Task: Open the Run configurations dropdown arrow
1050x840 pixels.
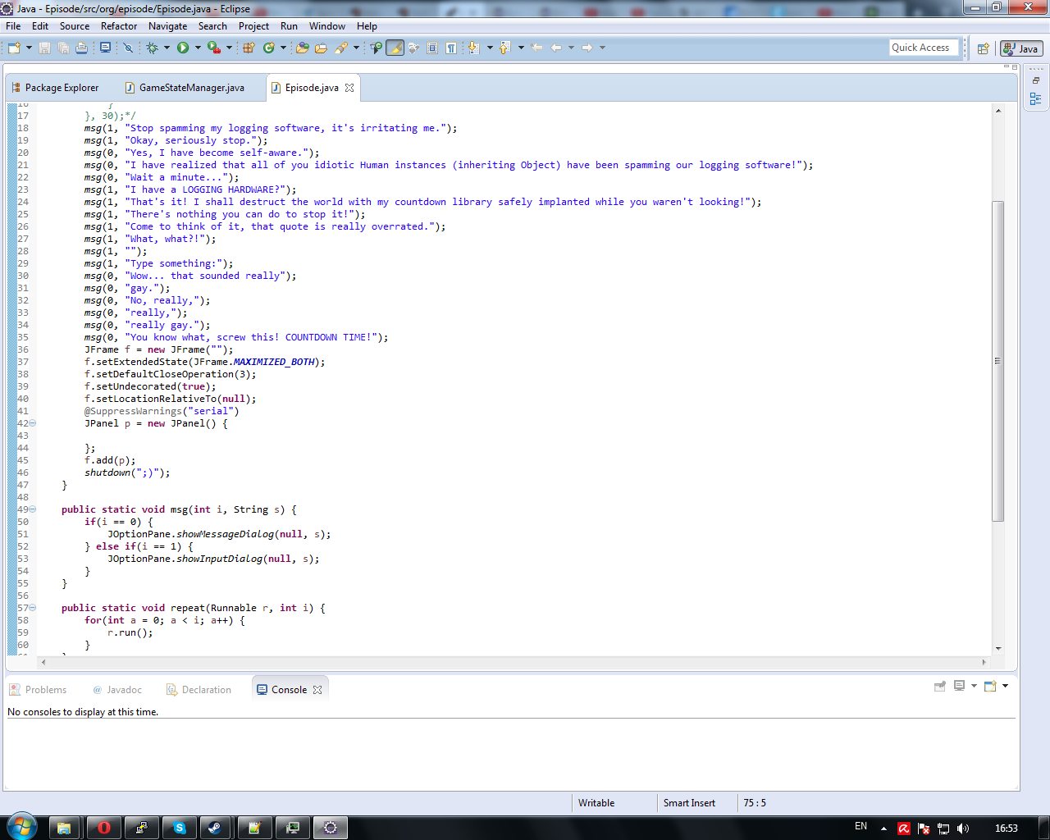Action: click(198, 48)
